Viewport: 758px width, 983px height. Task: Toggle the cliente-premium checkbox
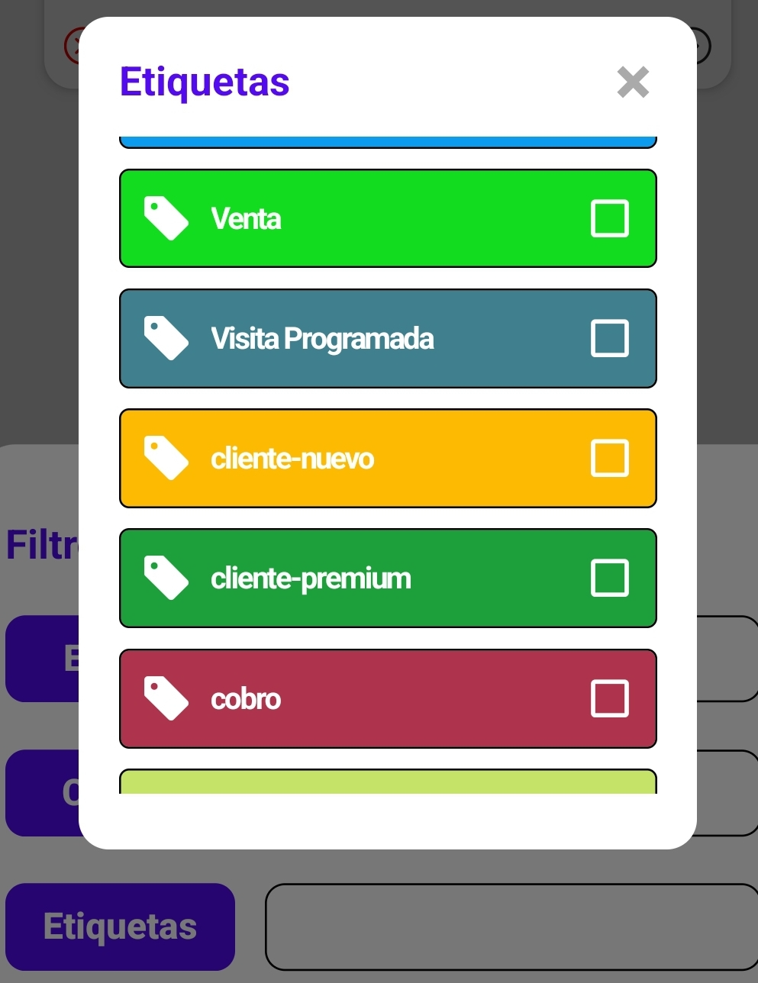(609, 577)
